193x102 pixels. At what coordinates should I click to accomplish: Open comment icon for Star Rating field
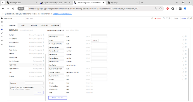coord(183,65)
